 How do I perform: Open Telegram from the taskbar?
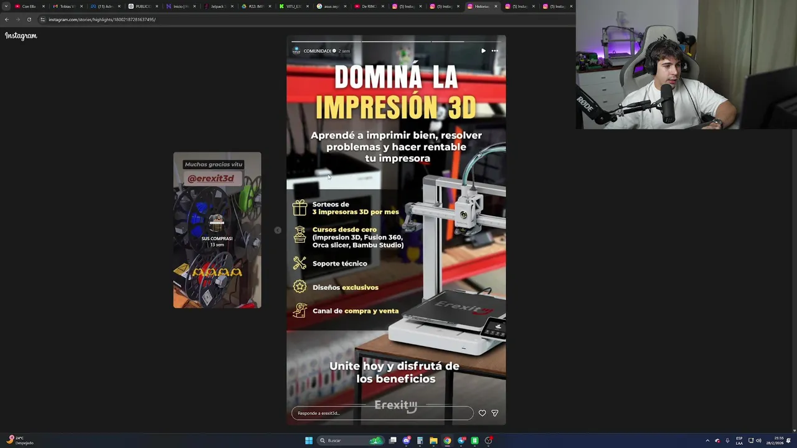(461, 441)
